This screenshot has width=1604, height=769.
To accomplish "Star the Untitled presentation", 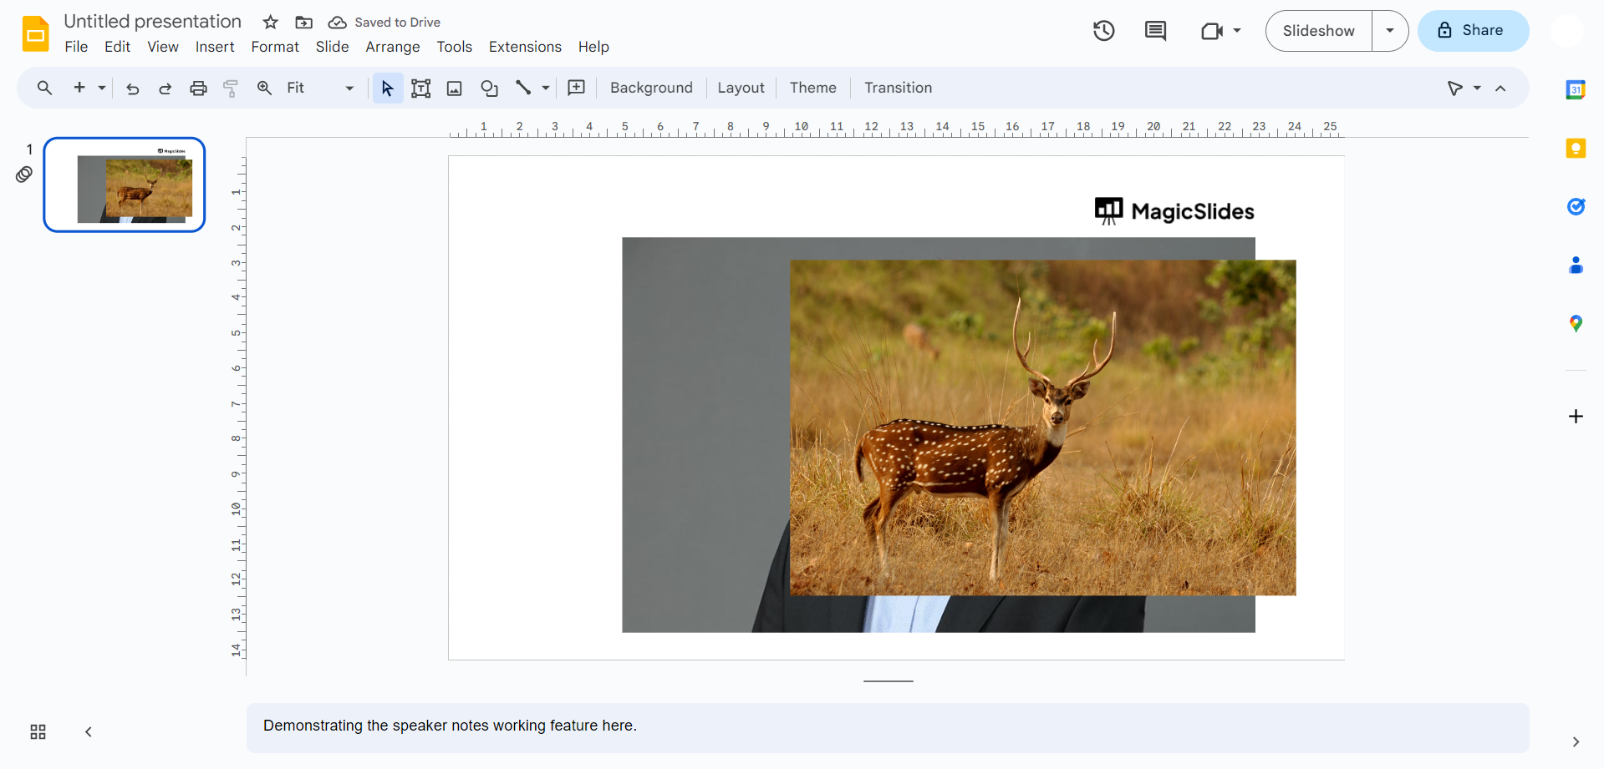I will pyautogui.click(x=270, y=23).
